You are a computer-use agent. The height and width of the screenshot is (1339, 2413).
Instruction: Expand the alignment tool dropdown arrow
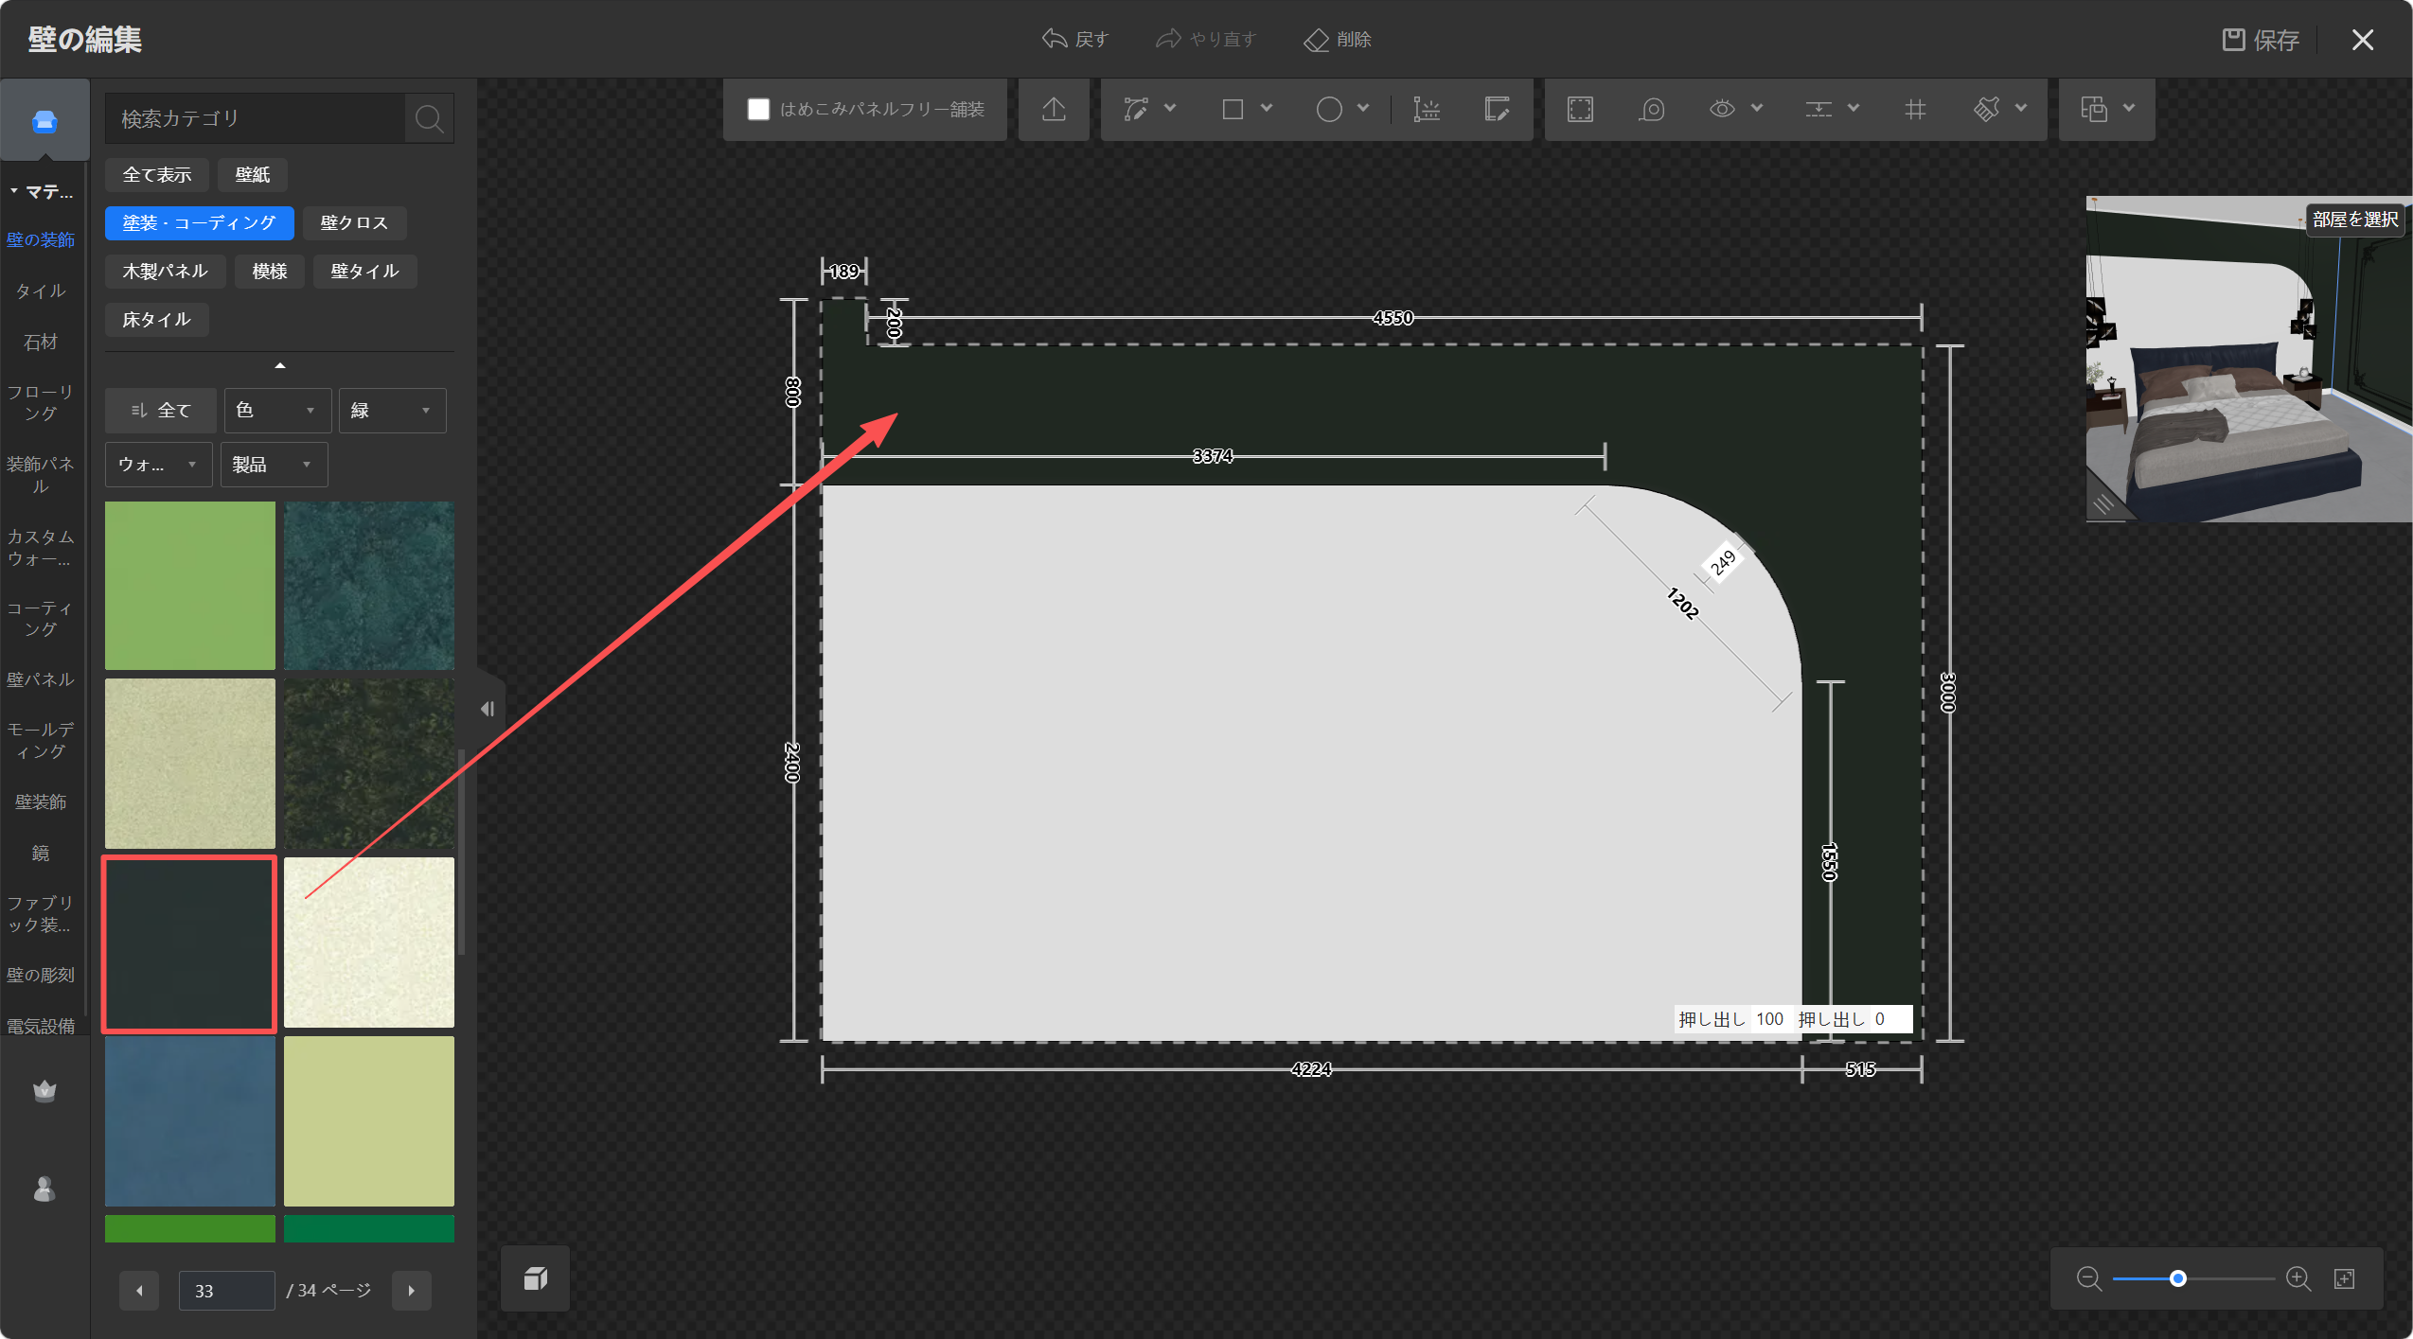coord(1854,108)
